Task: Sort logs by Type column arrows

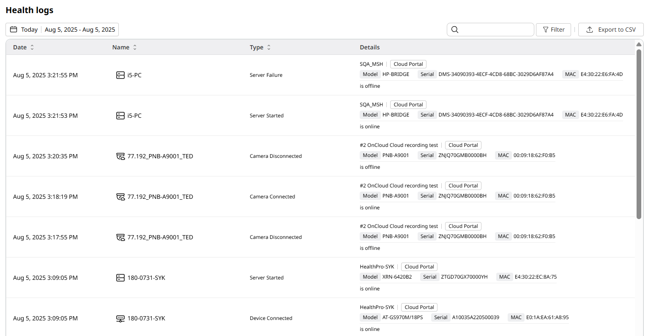Action: 269,47
